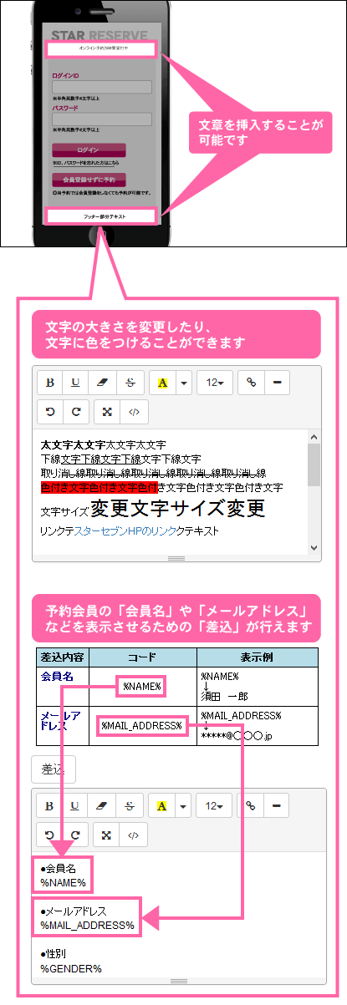Toggle Bold in the editor containing %GENDER%

click(50, 806)
